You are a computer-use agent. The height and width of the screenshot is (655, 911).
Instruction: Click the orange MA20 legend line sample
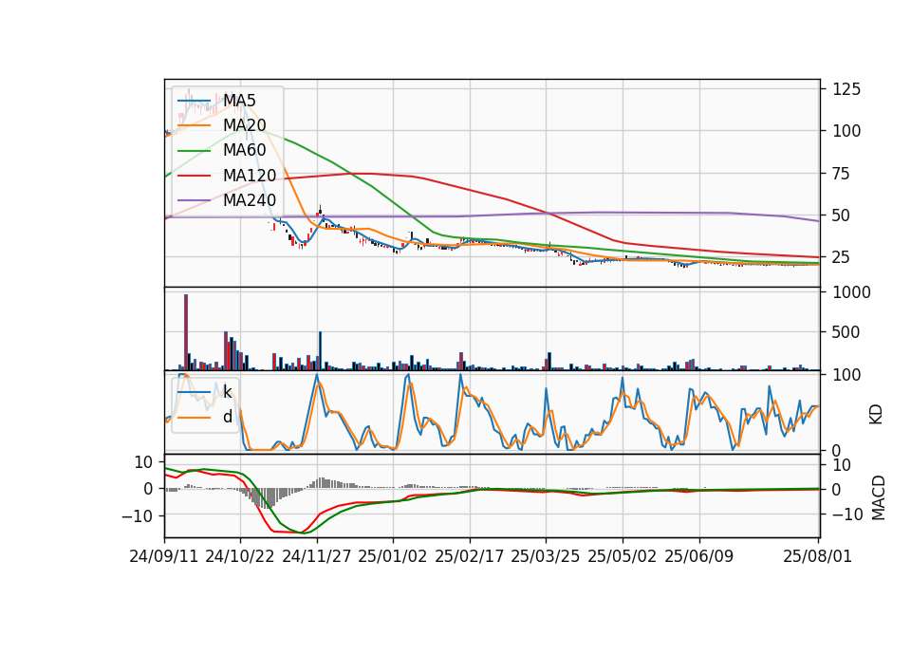click(x=194, y=125)
